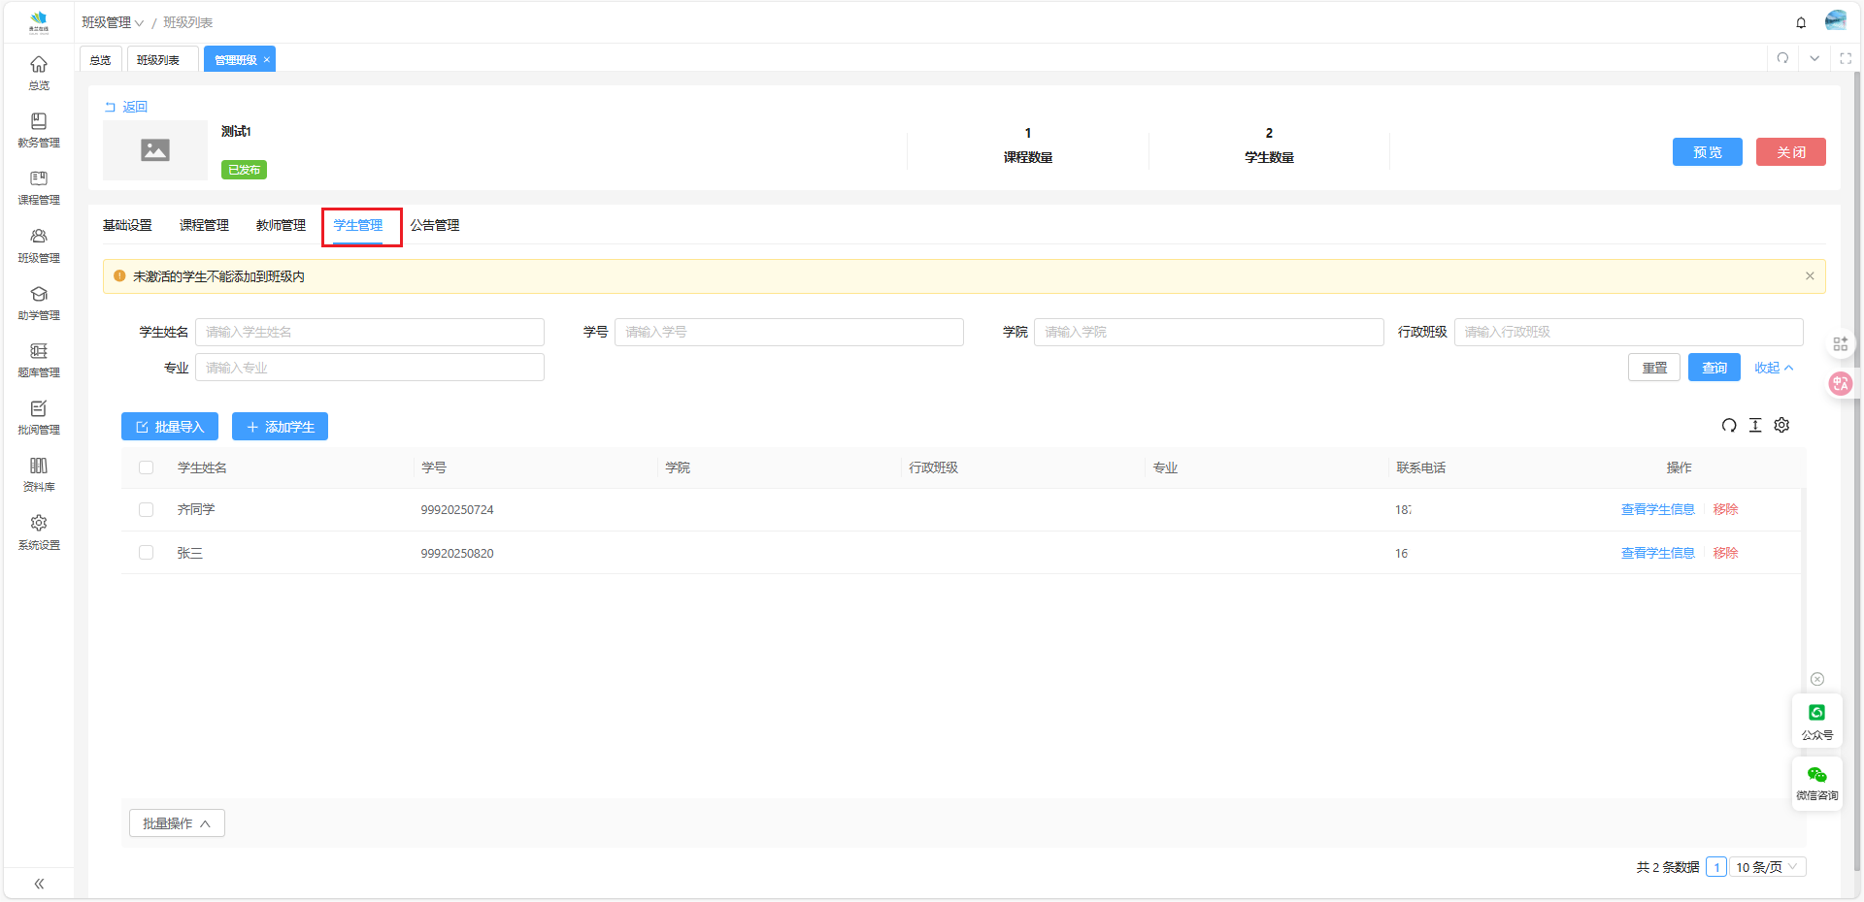Open table column settings gear
Screen dimensions: 1864x902
(1781, 426)
